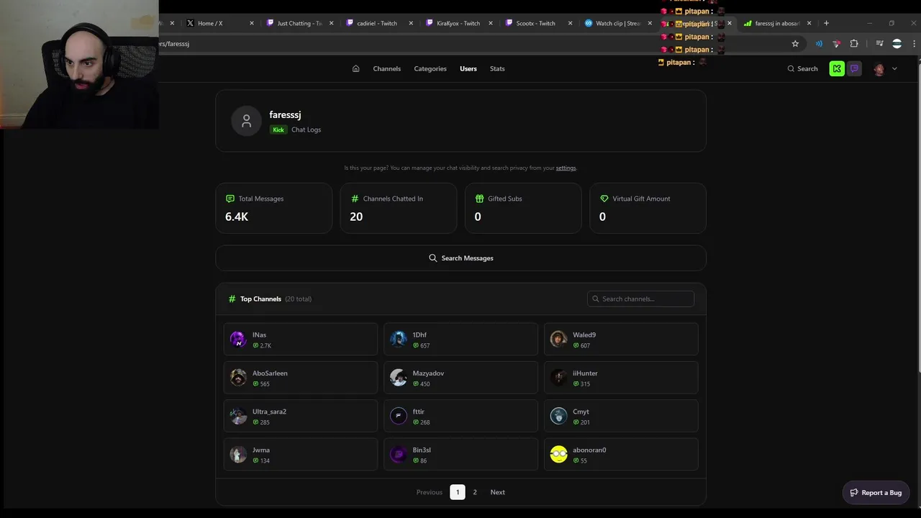Screen dimensions: 921x518
Task: Open the AboSarleen channel card
Action: click(301, 378)
